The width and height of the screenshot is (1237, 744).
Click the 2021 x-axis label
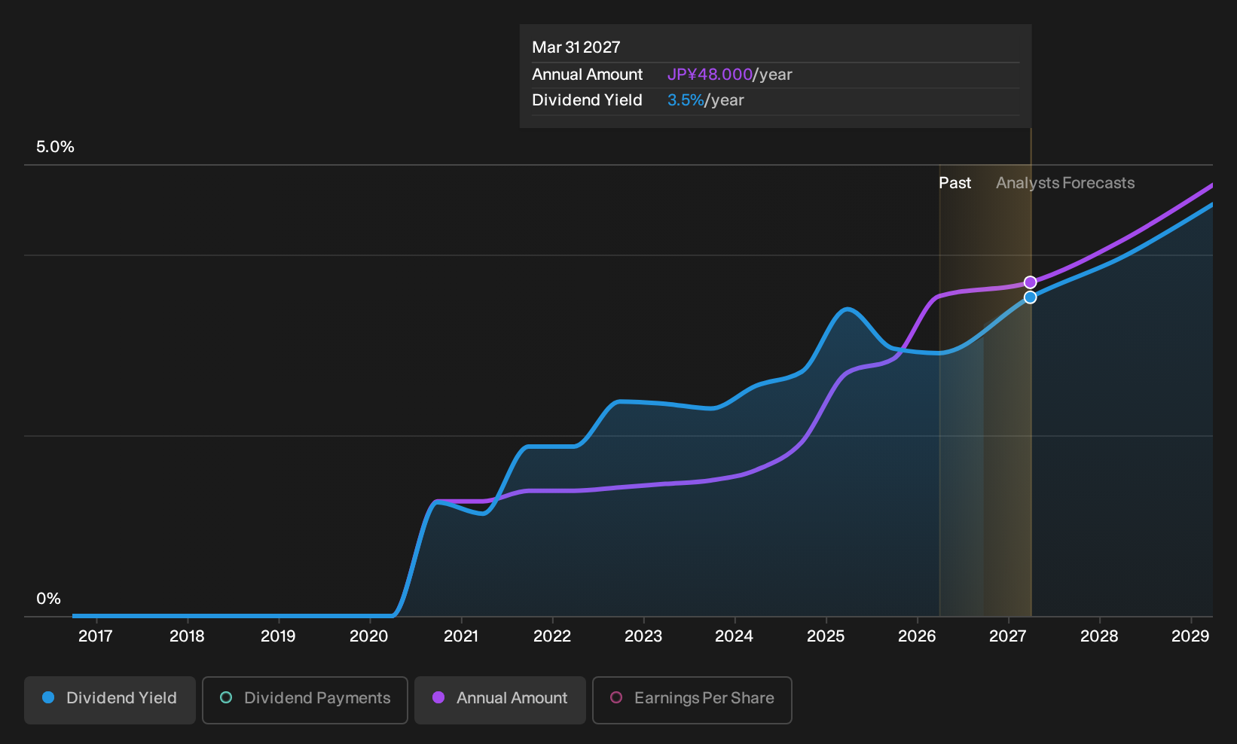pyautogui.click(x=461, y=636)
